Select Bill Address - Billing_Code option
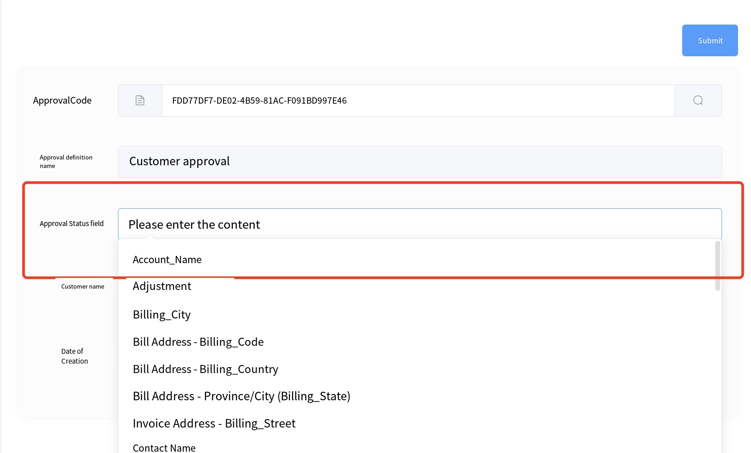This screenshot has width=751, height=453. click(198, 342)
